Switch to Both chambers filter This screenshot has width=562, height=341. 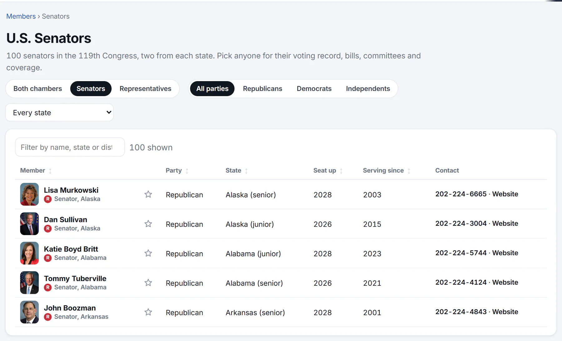point(38,89)
